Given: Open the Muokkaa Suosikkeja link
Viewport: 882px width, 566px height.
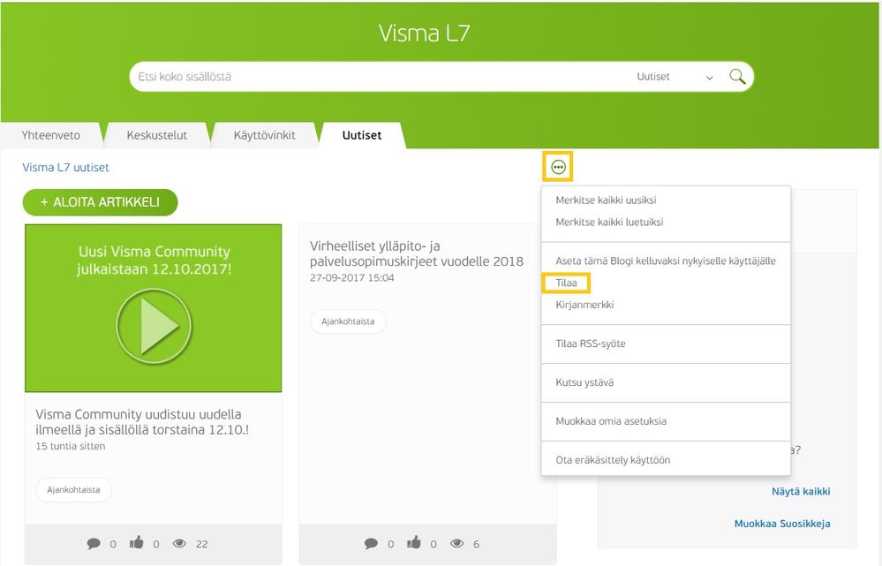Looking at the screenshot, I should [x=782, y=524].
